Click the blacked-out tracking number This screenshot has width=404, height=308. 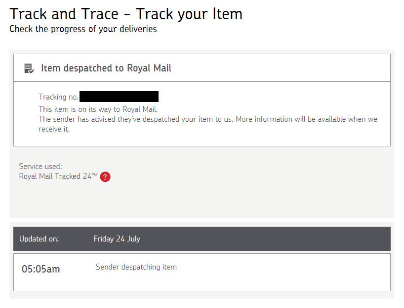[119, 97]
